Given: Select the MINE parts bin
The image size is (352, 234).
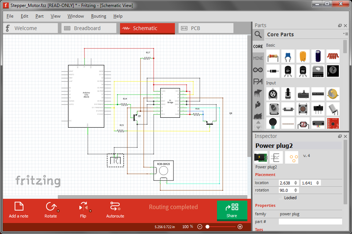Looking at the screenshot, I should click(258, 58).
